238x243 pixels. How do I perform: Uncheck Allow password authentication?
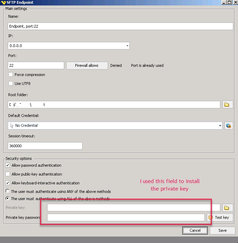tap(8, 165)
